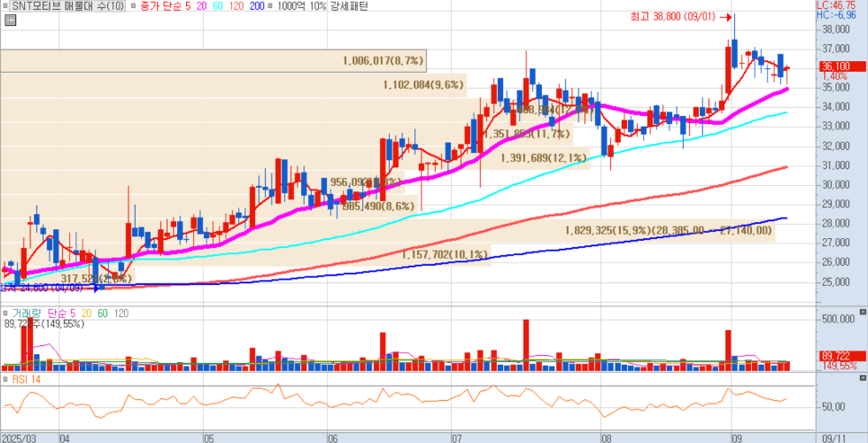Click the 1,40% change value under price tag
The height and width of the screenshot is (443, 868).
[834, 75]
